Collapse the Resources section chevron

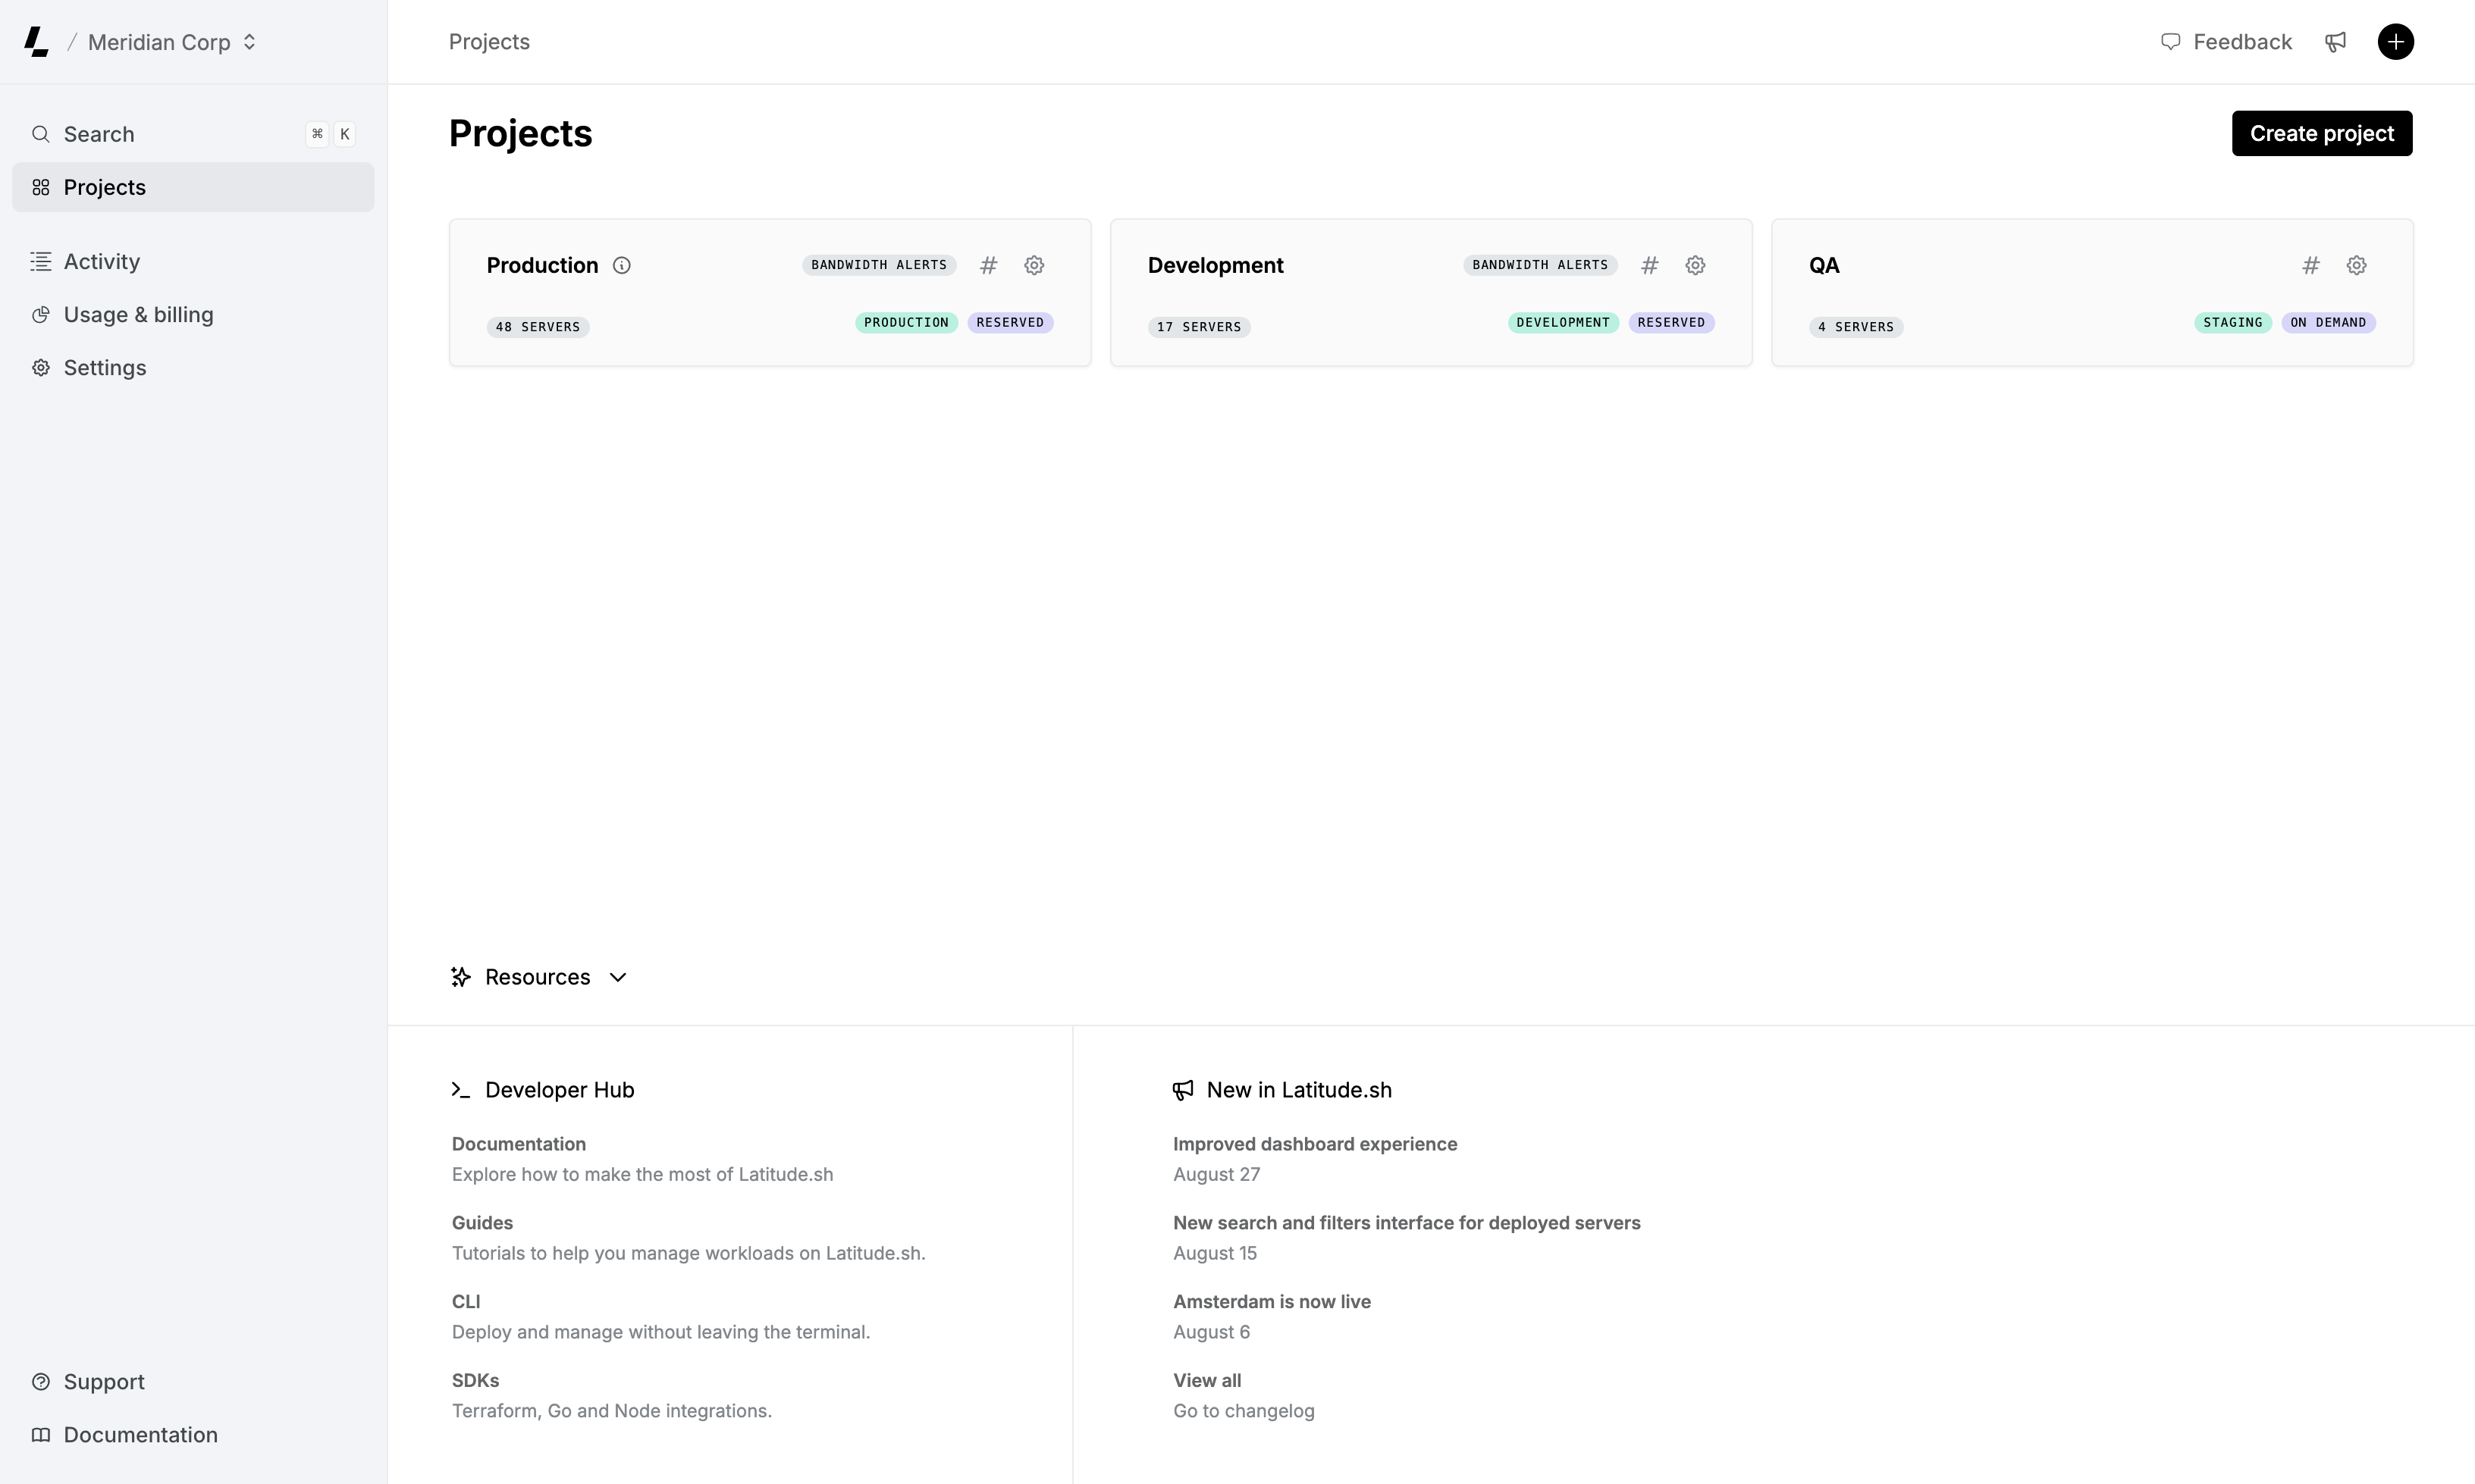(618, 977)
